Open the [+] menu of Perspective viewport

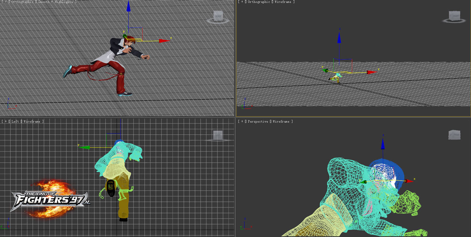(242, 121)
